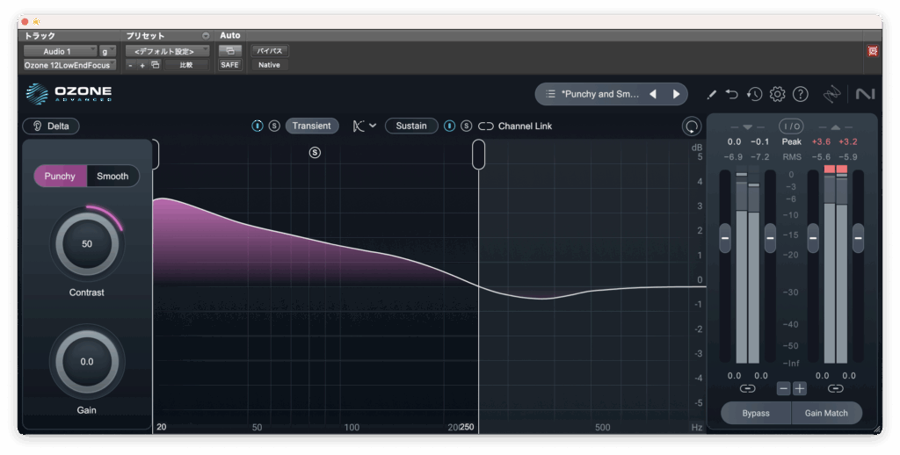Click the Bypass button in meter panel

pos(755,413)
